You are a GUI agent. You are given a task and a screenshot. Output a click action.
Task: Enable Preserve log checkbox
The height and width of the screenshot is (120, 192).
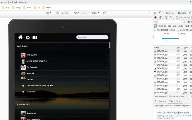pos(177,17)
